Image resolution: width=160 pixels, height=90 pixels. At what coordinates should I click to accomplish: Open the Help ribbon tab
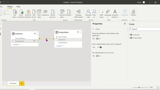18,7
